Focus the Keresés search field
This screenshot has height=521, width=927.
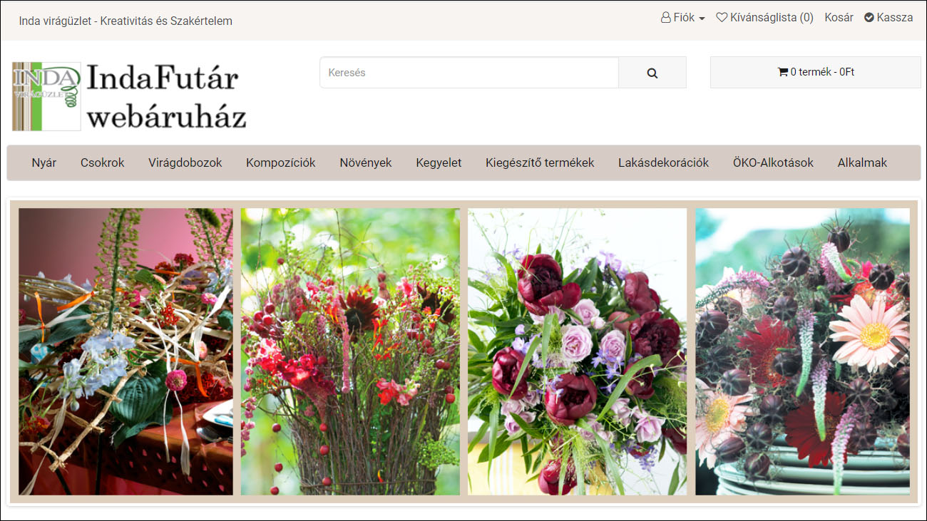[x=469, y=73]
